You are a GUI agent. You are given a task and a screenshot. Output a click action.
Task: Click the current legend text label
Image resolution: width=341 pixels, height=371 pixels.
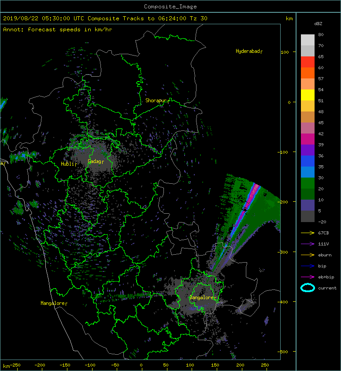click(327, 288)
